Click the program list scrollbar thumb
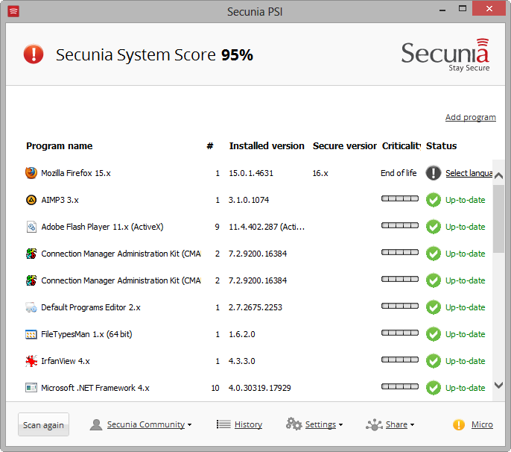This screenshot has width=511, height=452. (498, 219)
